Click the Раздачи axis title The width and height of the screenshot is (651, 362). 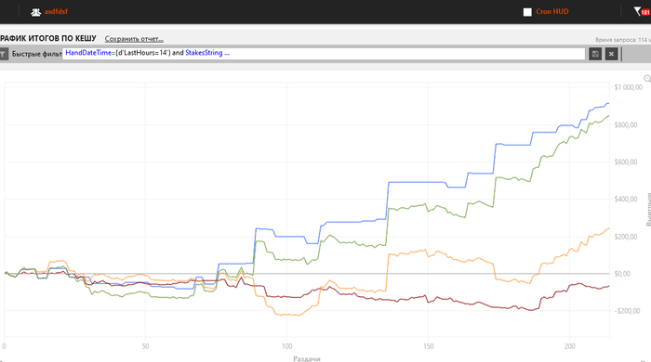pos(307,358)
